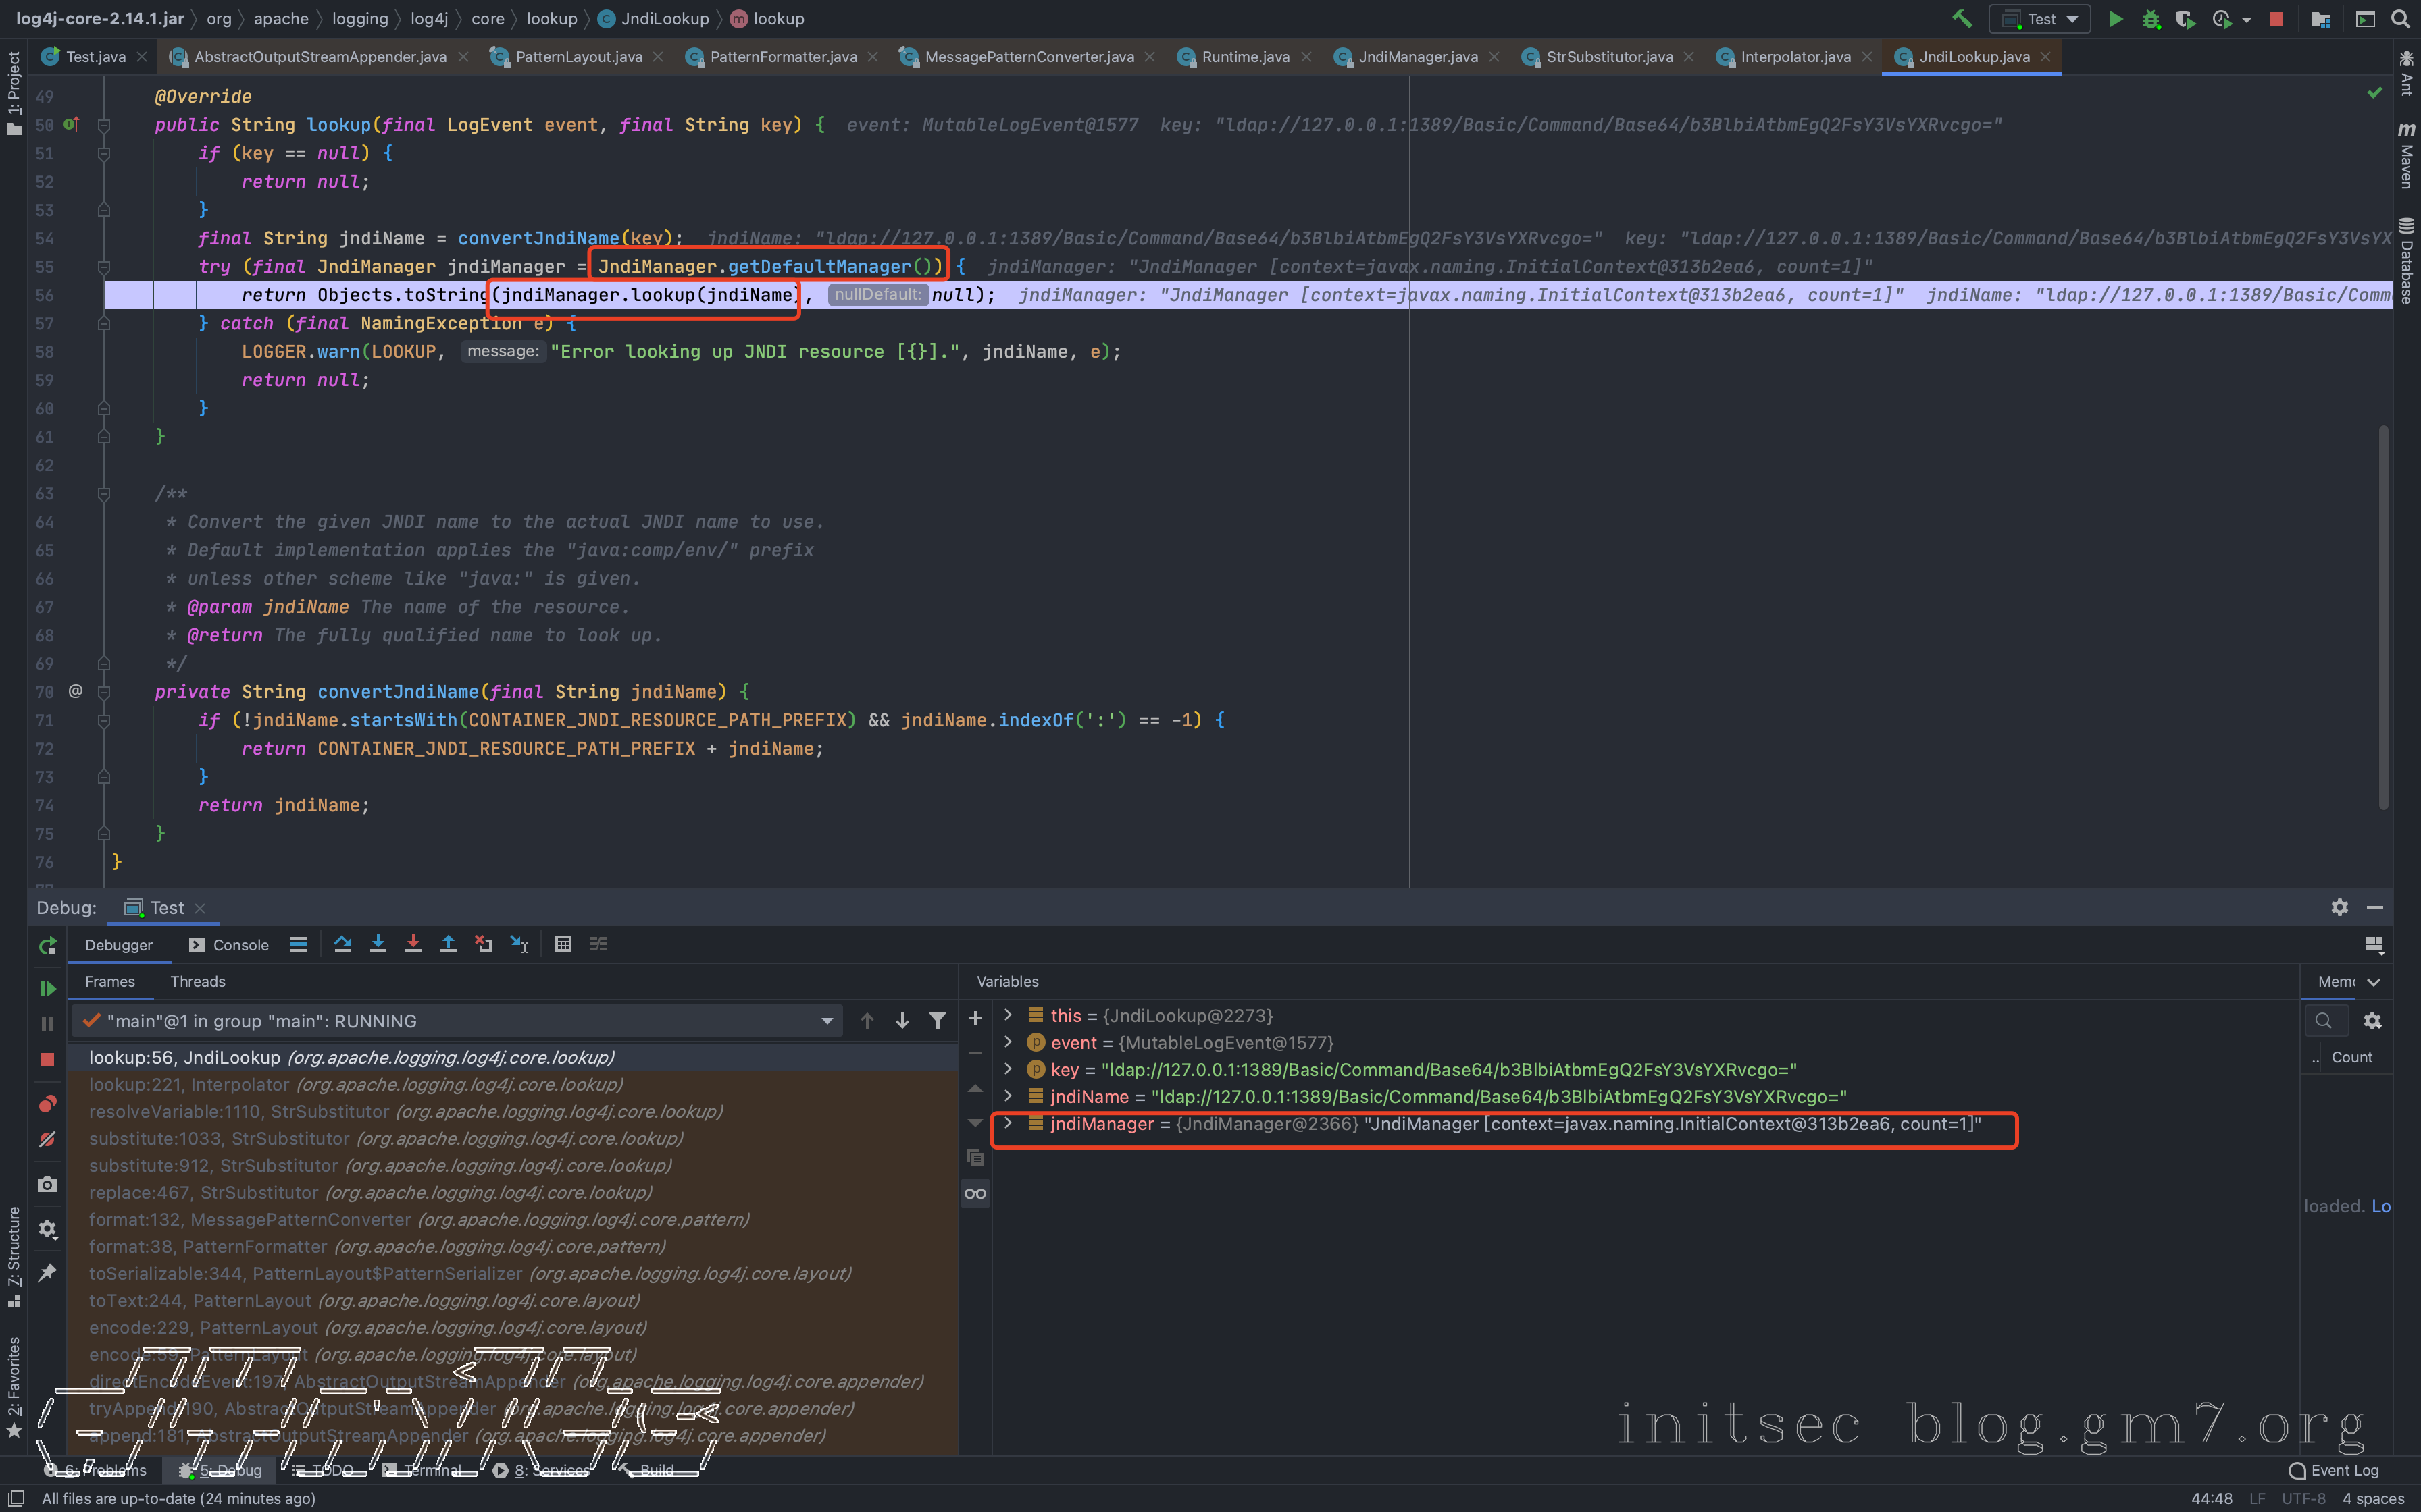Toggle Mute Breakpoints icon
The image size is (2421, 1512).
click(47, 1139)
